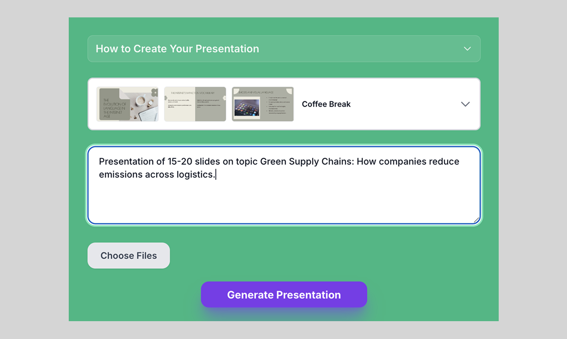This screenshot has height=339, width=567.
Task: Select the Emojis and Visual Language slide thumbnail
Action: pyautogui.click(x=263, y=104)
